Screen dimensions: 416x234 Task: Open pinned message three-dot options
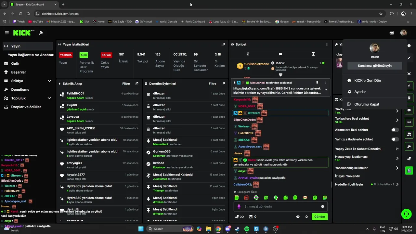coord(326,83)
